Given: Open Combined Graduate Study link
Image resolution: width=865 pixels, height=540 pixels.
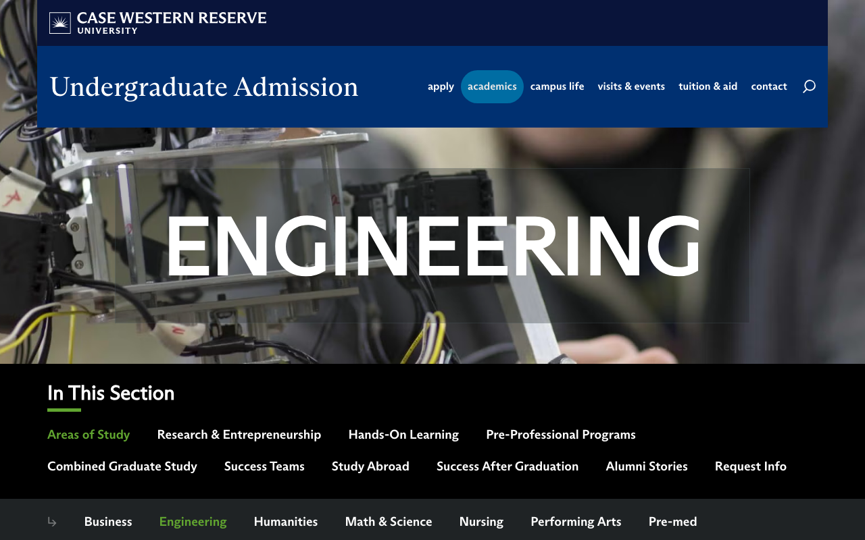Looking at the screenshot, I should tap(122, 466).
